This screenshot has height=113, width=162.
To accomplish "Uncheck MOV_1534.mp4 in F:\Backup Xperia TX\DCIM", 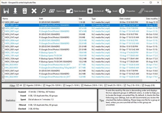I will (x=3, y=59).
